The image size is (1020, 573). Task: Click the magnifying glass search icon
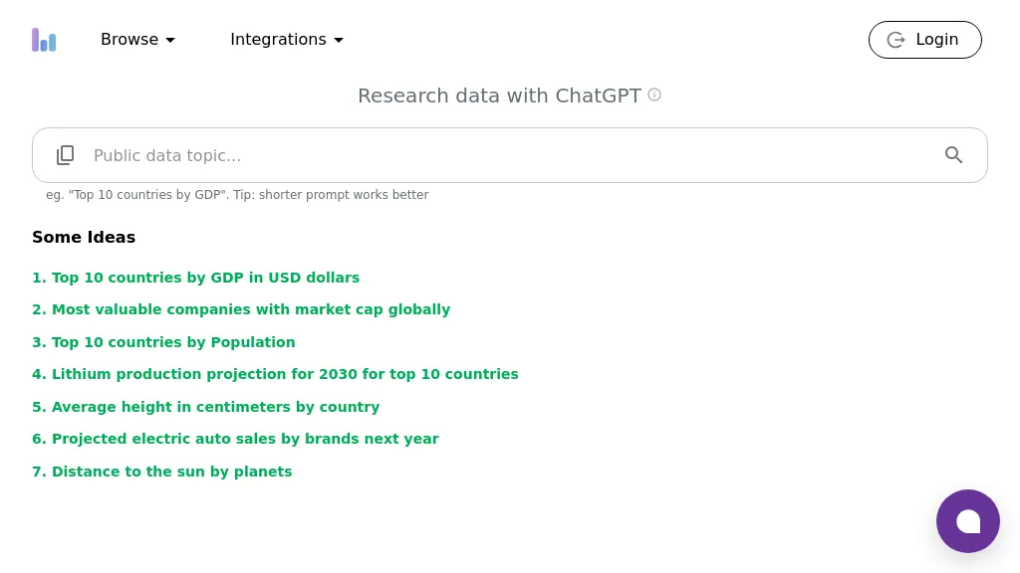coord(953,155)
